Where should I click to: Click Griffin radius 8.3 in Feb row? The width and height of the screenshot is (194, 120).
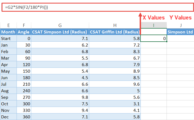tap(115, 51)
